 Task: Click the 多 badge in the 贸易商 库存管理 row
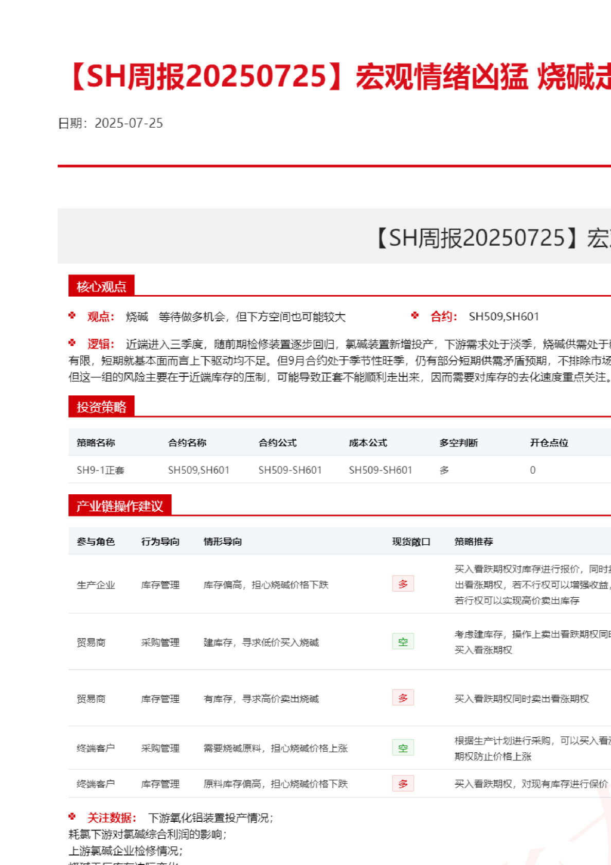[x=403, y=698]
